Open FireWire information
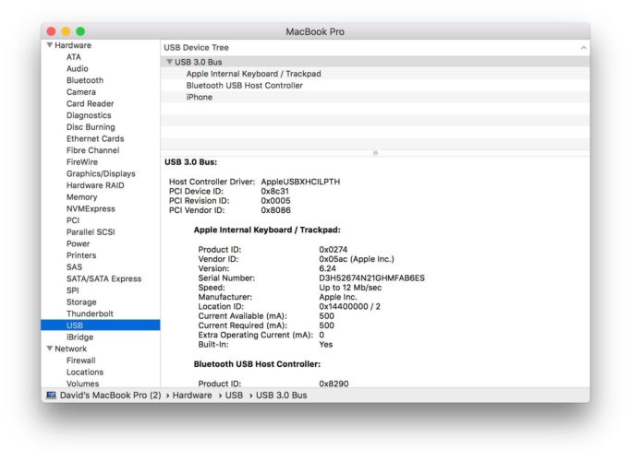 click(82, 162)
